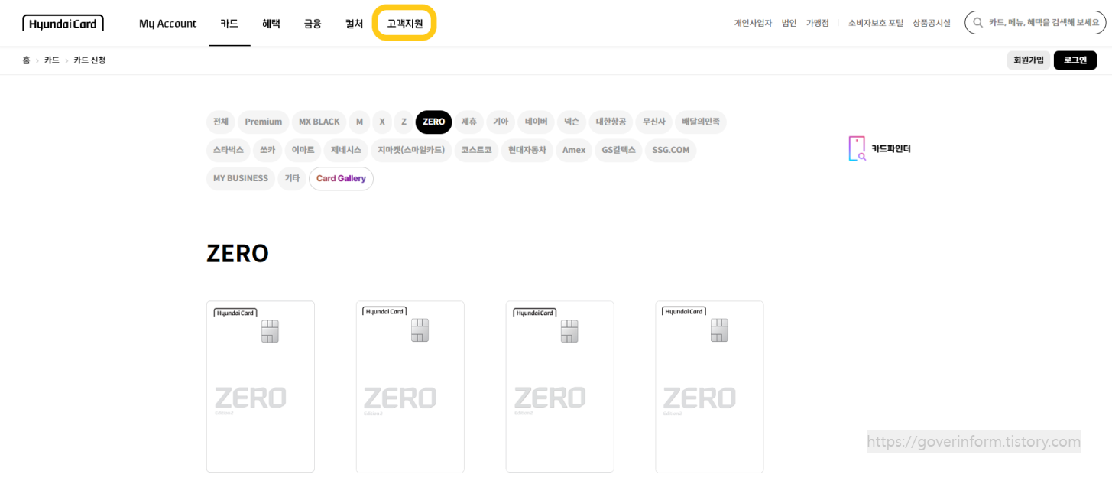
Task: Select the 이마트 filter chip
Action: click(303, 150)
